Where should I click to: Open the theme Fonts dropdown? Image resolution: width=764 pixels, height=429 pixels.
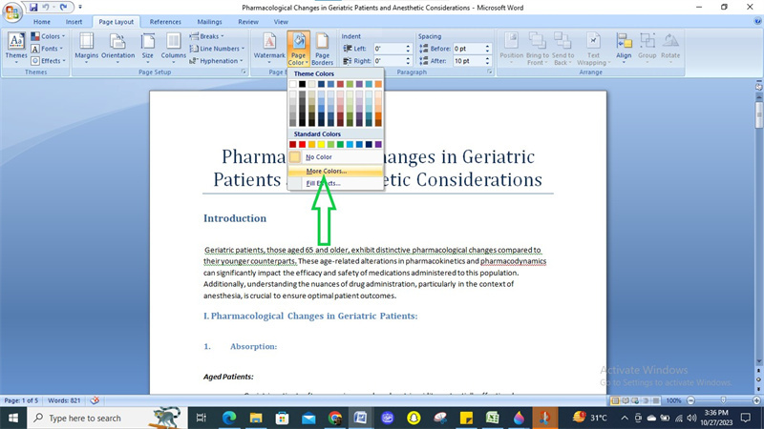pos(51,49)
